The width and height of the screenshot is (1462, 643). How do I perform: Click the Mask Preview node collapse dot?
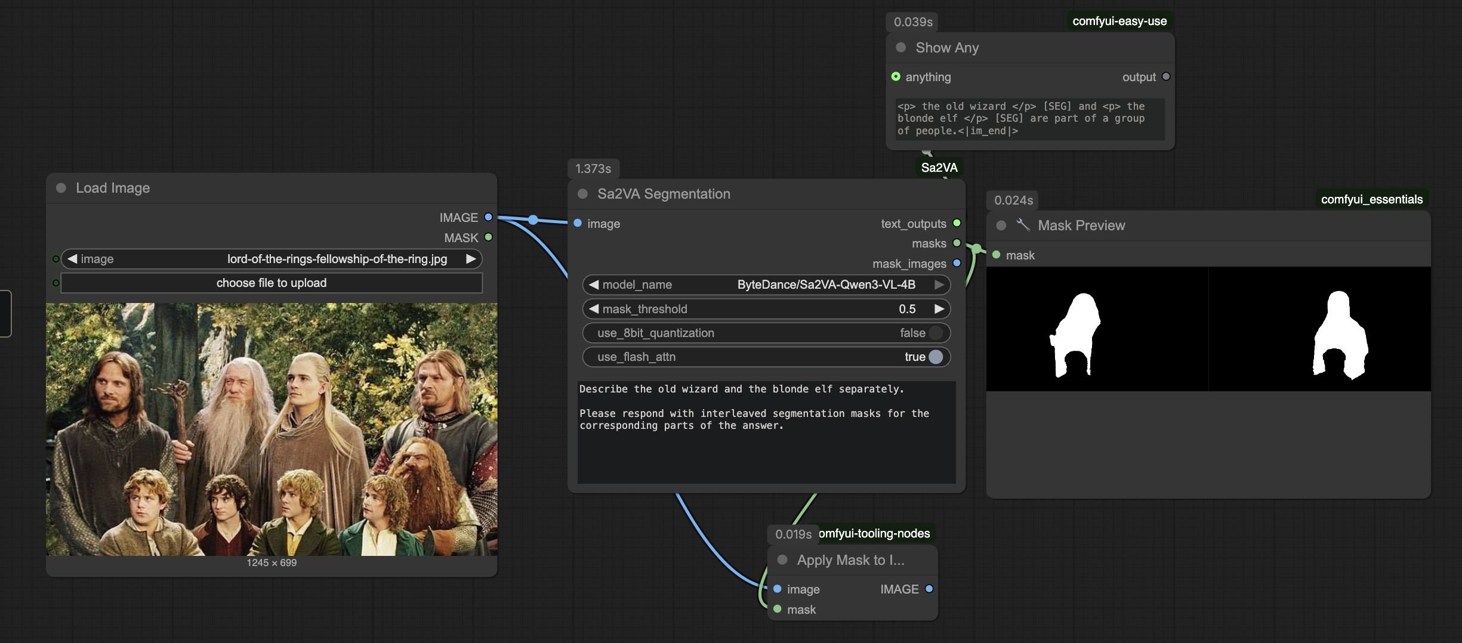[1001, 225]
